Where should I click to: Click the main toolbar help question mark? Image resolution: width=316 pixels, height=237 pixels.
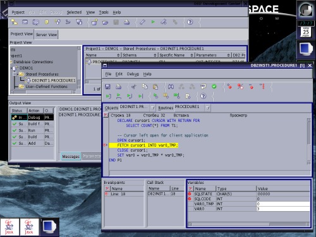[x=190, y=22]
